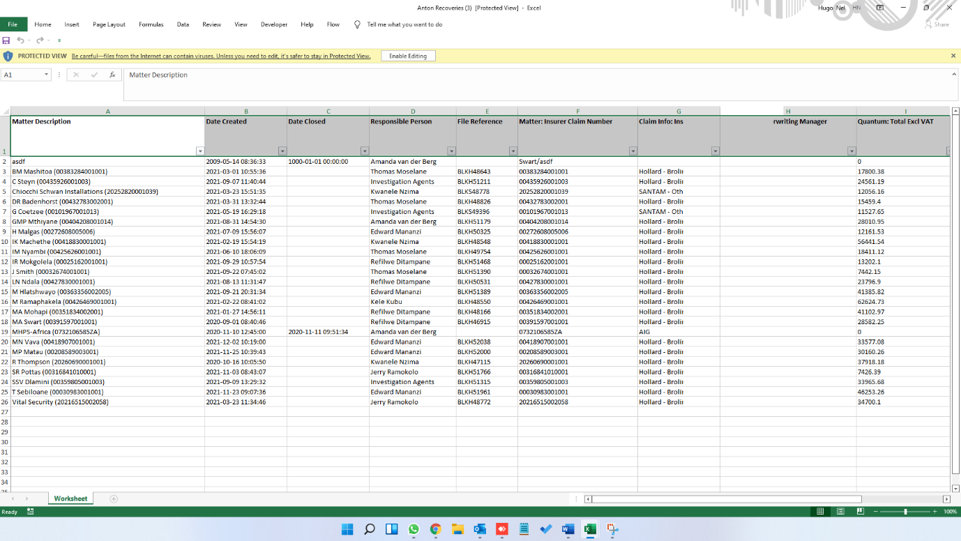Image resolution: width=961 pixels, height=541 pixels.
Task: Select column B header
Action: click(245, 112)
